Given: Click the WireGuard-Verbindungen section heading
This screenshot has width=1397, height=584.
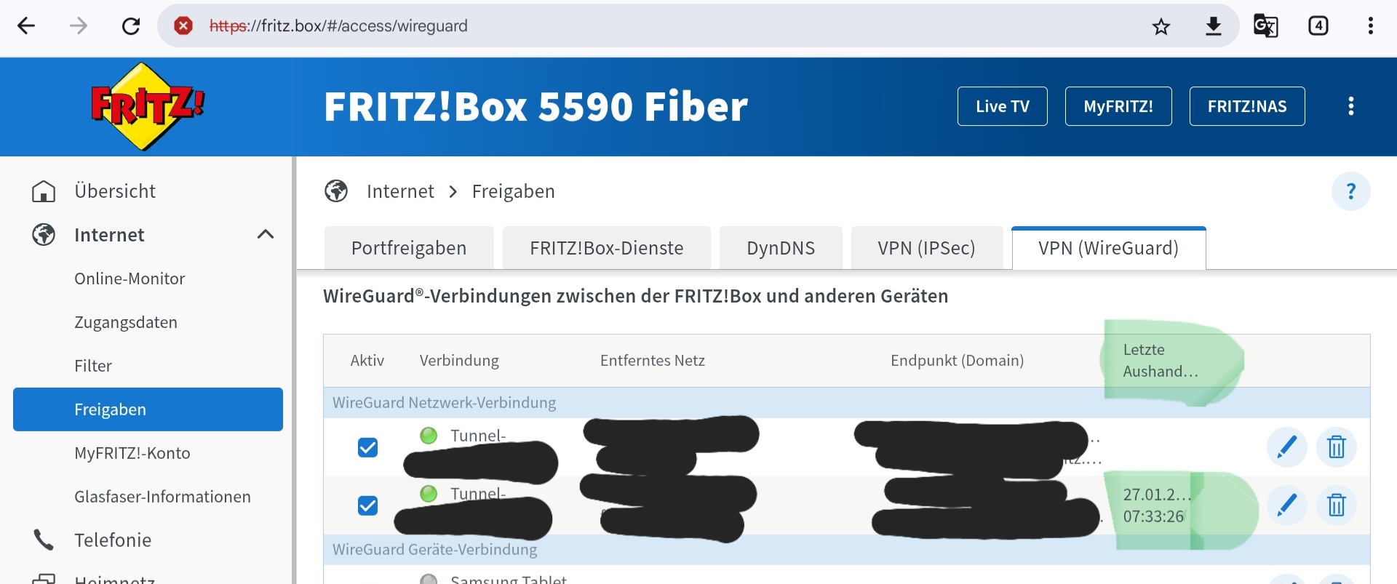Looking at the screenshot, I should [x=635, y=296].
